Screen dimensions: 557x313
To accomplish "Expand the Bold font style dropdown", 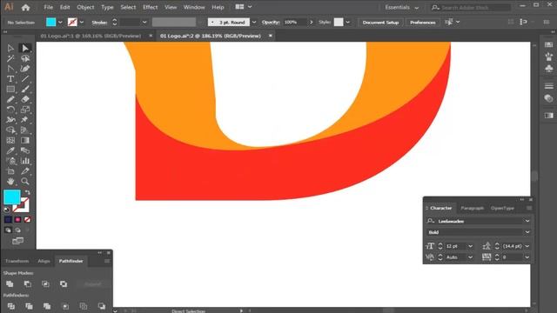I will click(527, 232).
